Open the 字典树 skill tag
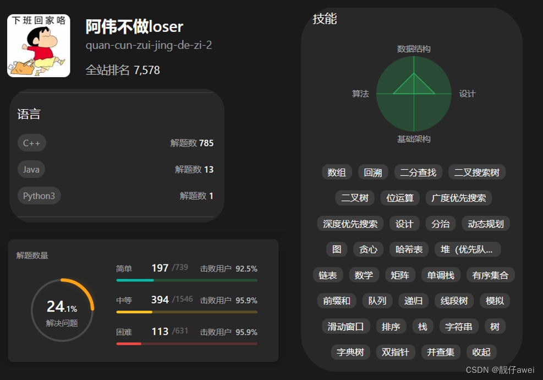The width and height of the screenshot is (543, 380). point(350,352)
